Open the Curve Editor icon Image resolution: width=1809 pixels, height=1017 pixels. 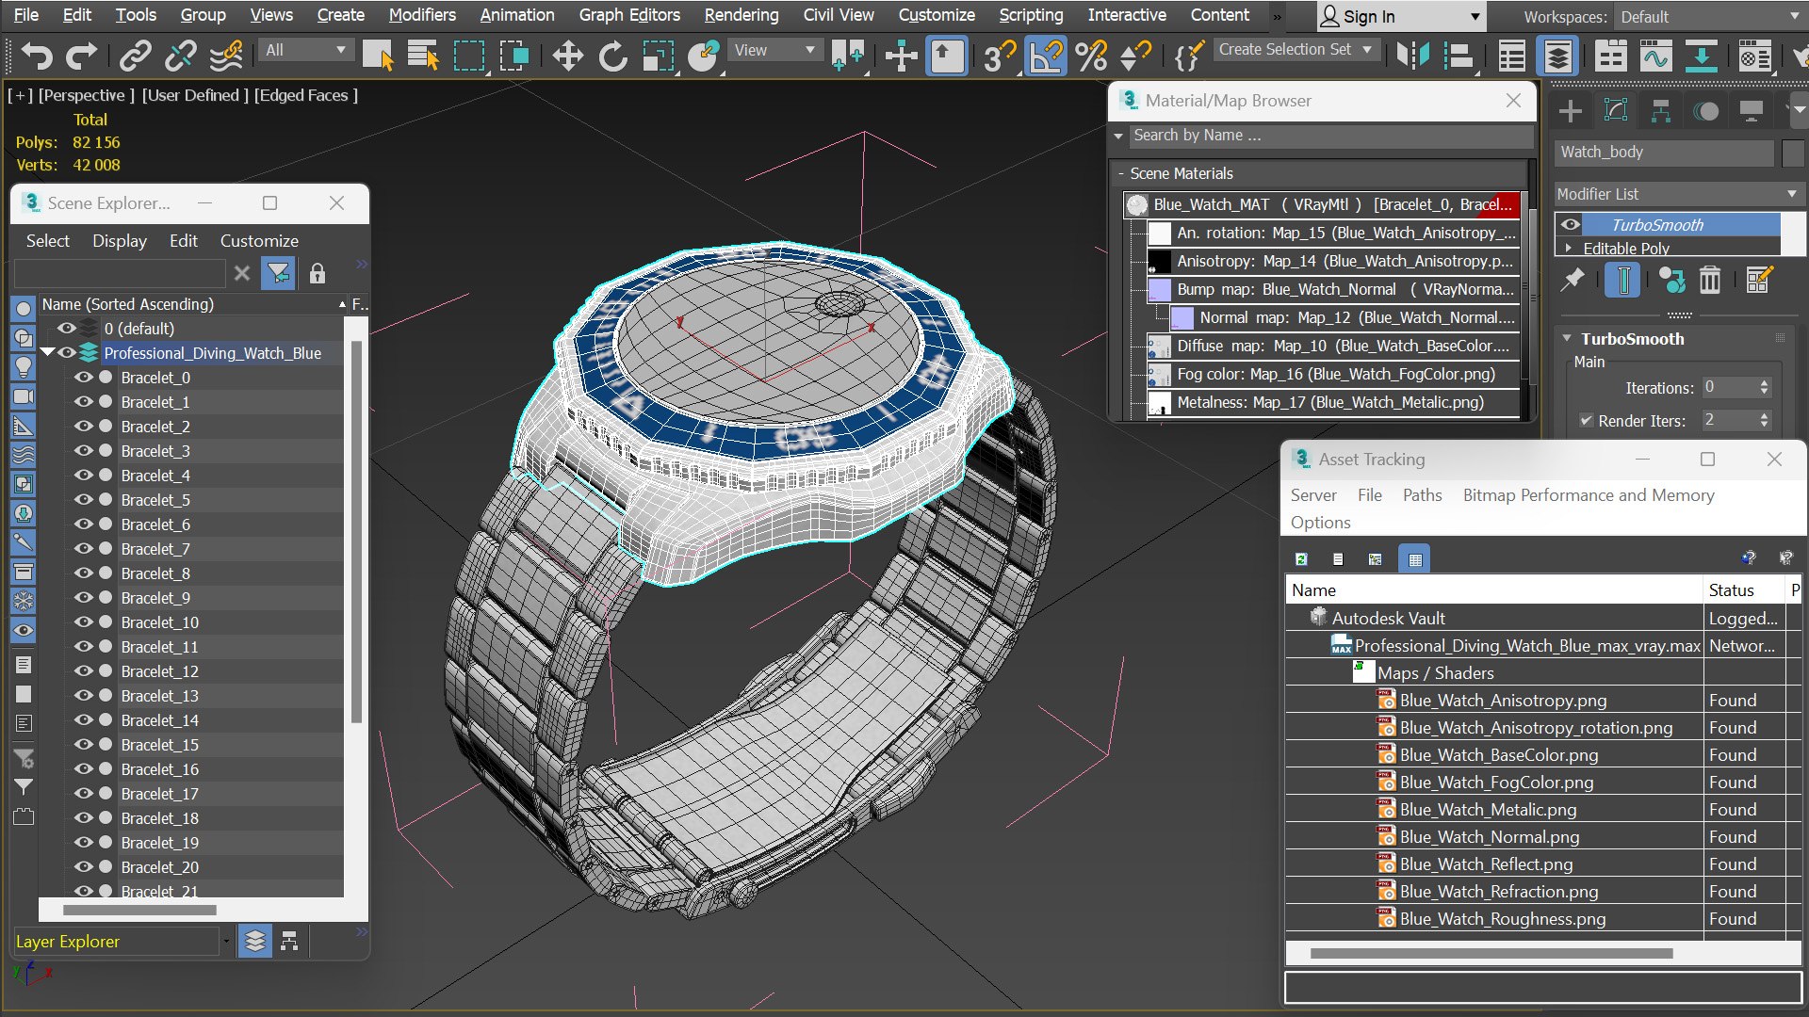(x=1655, y=56)
